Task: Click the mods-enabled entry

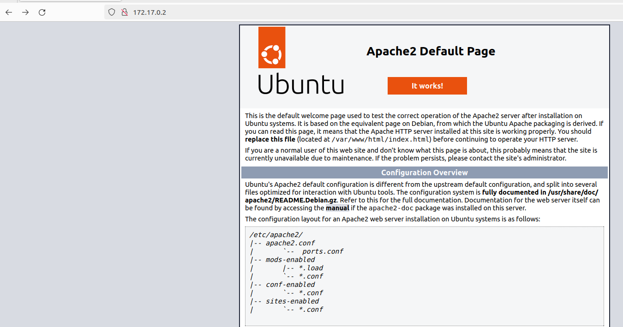Action: coord(290,260)
